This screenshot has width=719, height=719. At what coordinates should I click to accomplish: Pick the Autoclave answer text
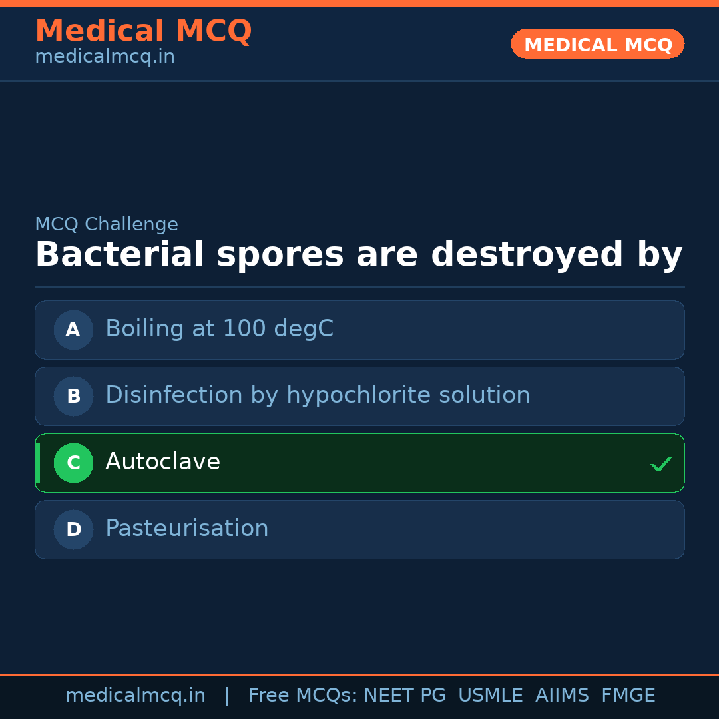162,462
